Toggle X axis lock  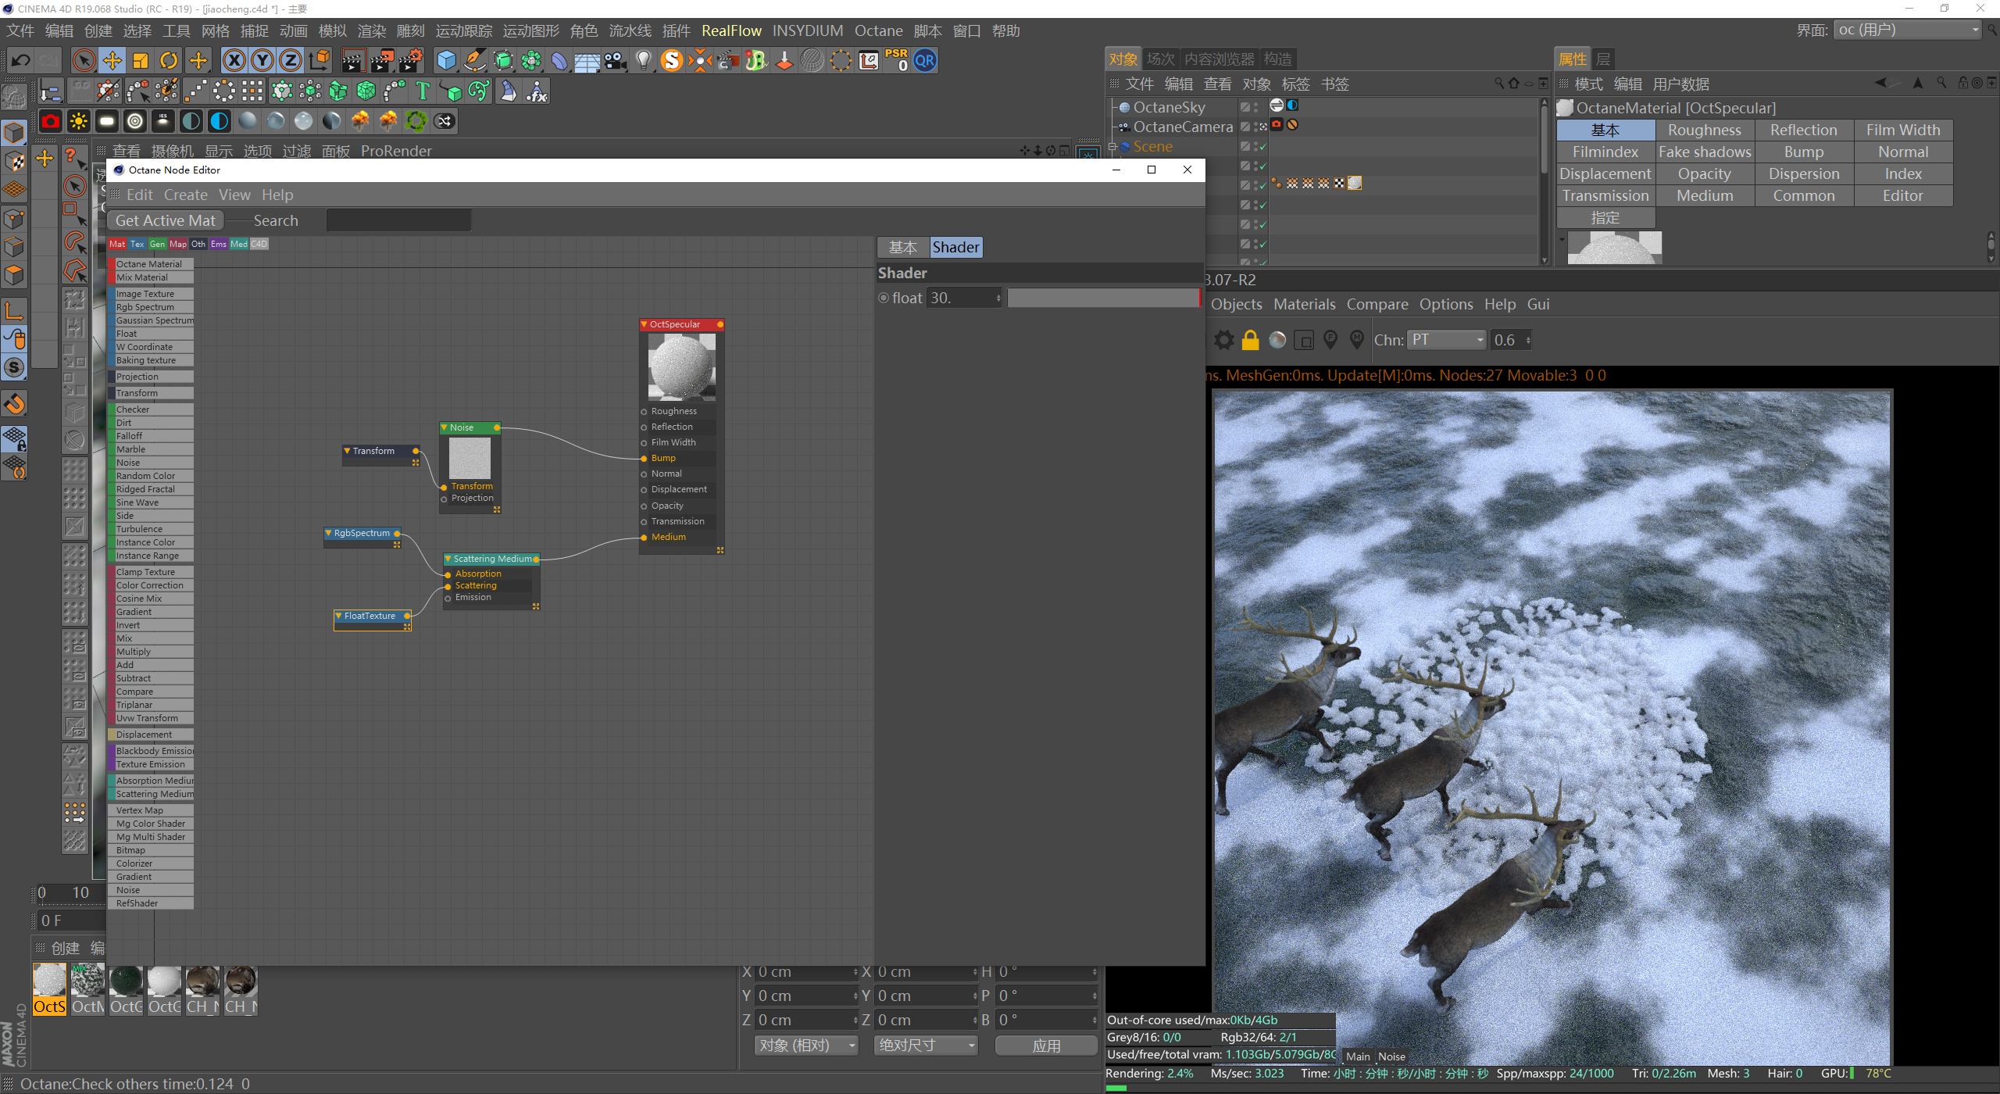(234, 60)
